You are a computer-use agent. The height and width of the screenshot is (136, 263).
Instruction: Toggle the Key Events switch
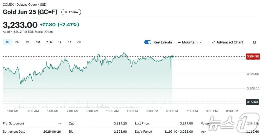(x=148, y=42)
